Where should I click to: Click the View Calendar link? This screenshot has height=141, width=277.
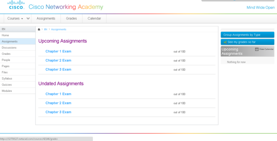tap(266, 49)
